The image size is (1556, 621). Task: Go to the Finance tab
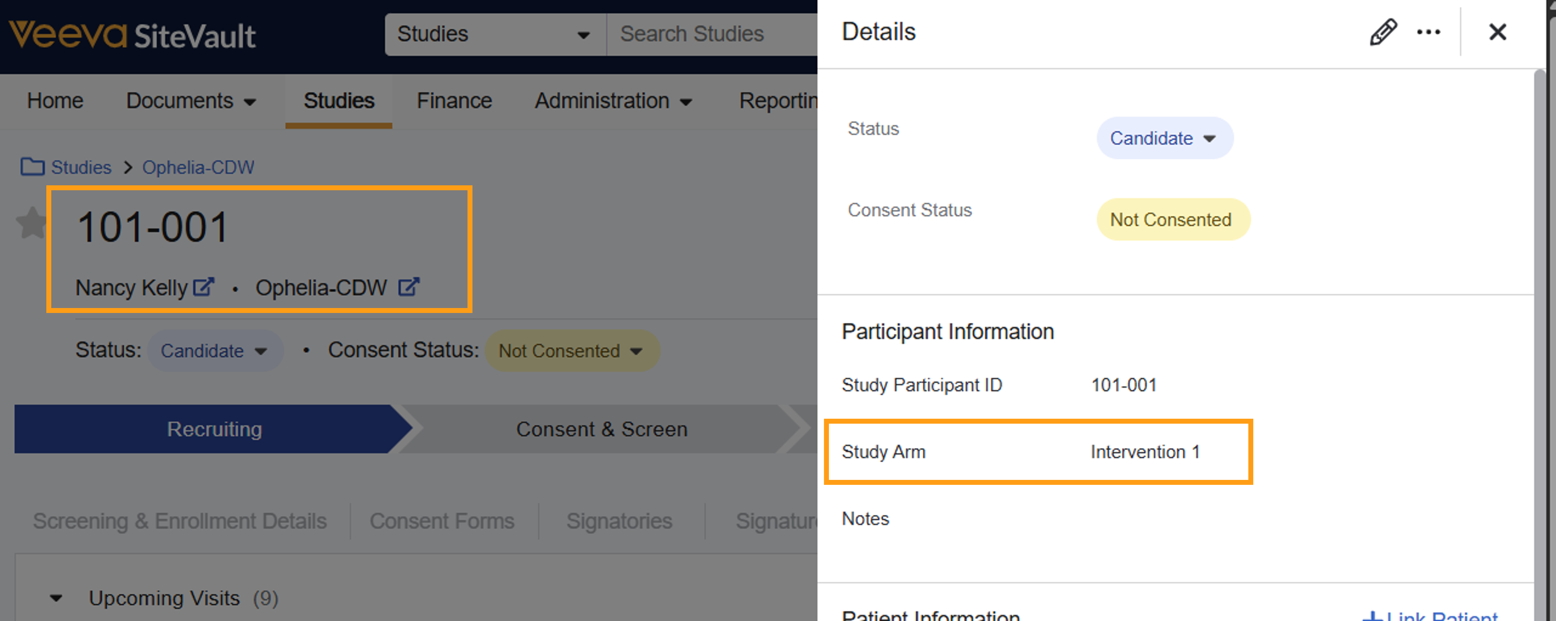click(454, 101)
